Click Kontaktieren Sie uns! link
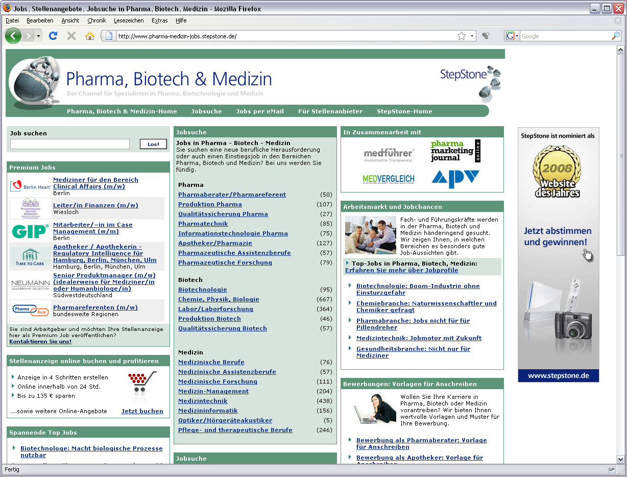This screenshot has width=627, height=477. pos(40,341)
